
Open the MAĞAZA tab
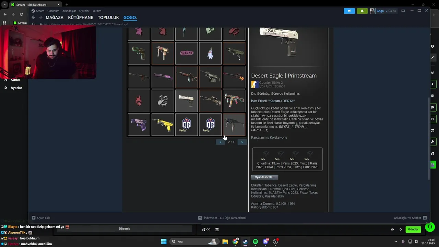[x=55, y=17]
